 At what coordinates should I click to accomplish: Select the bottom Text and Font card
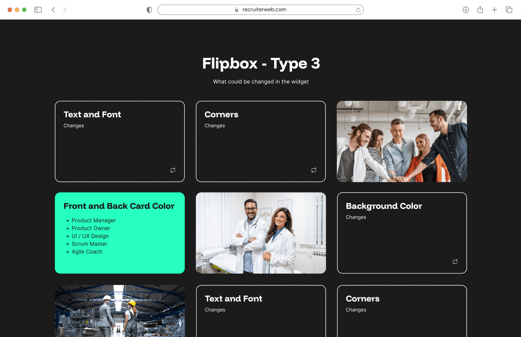click(260, 311)
